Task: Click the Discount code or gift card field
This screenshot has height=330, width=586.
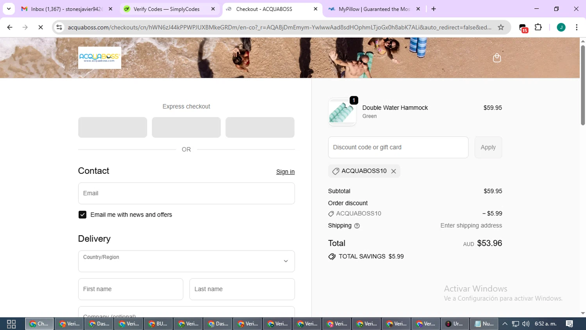Action: (x=398, y=147)
